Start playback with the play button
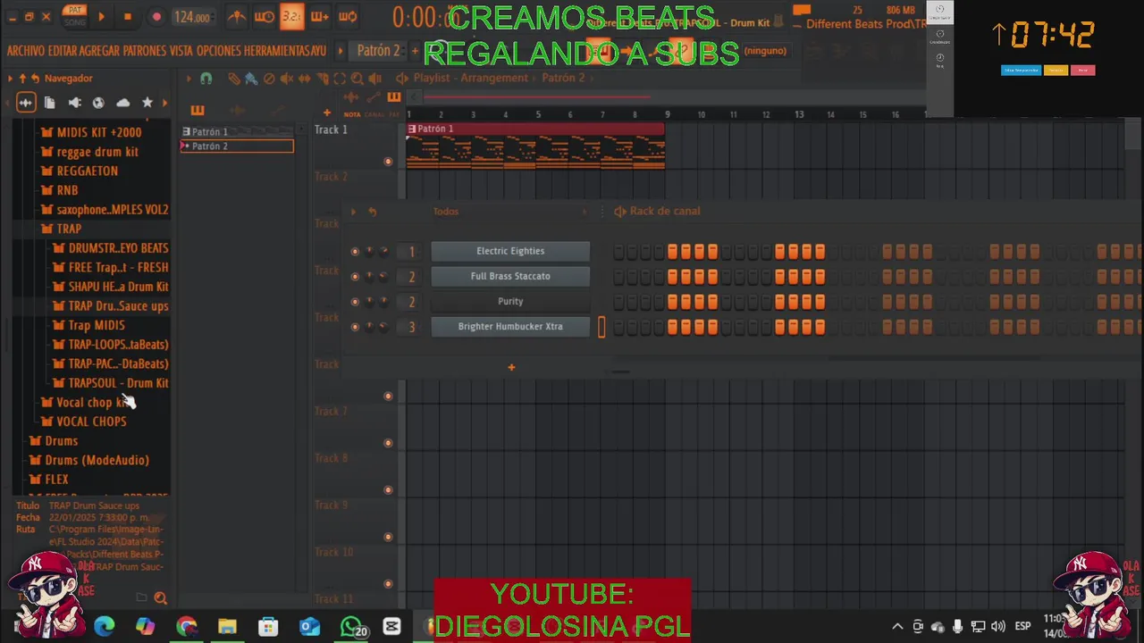1144x643 pixels. click(101, 17)
